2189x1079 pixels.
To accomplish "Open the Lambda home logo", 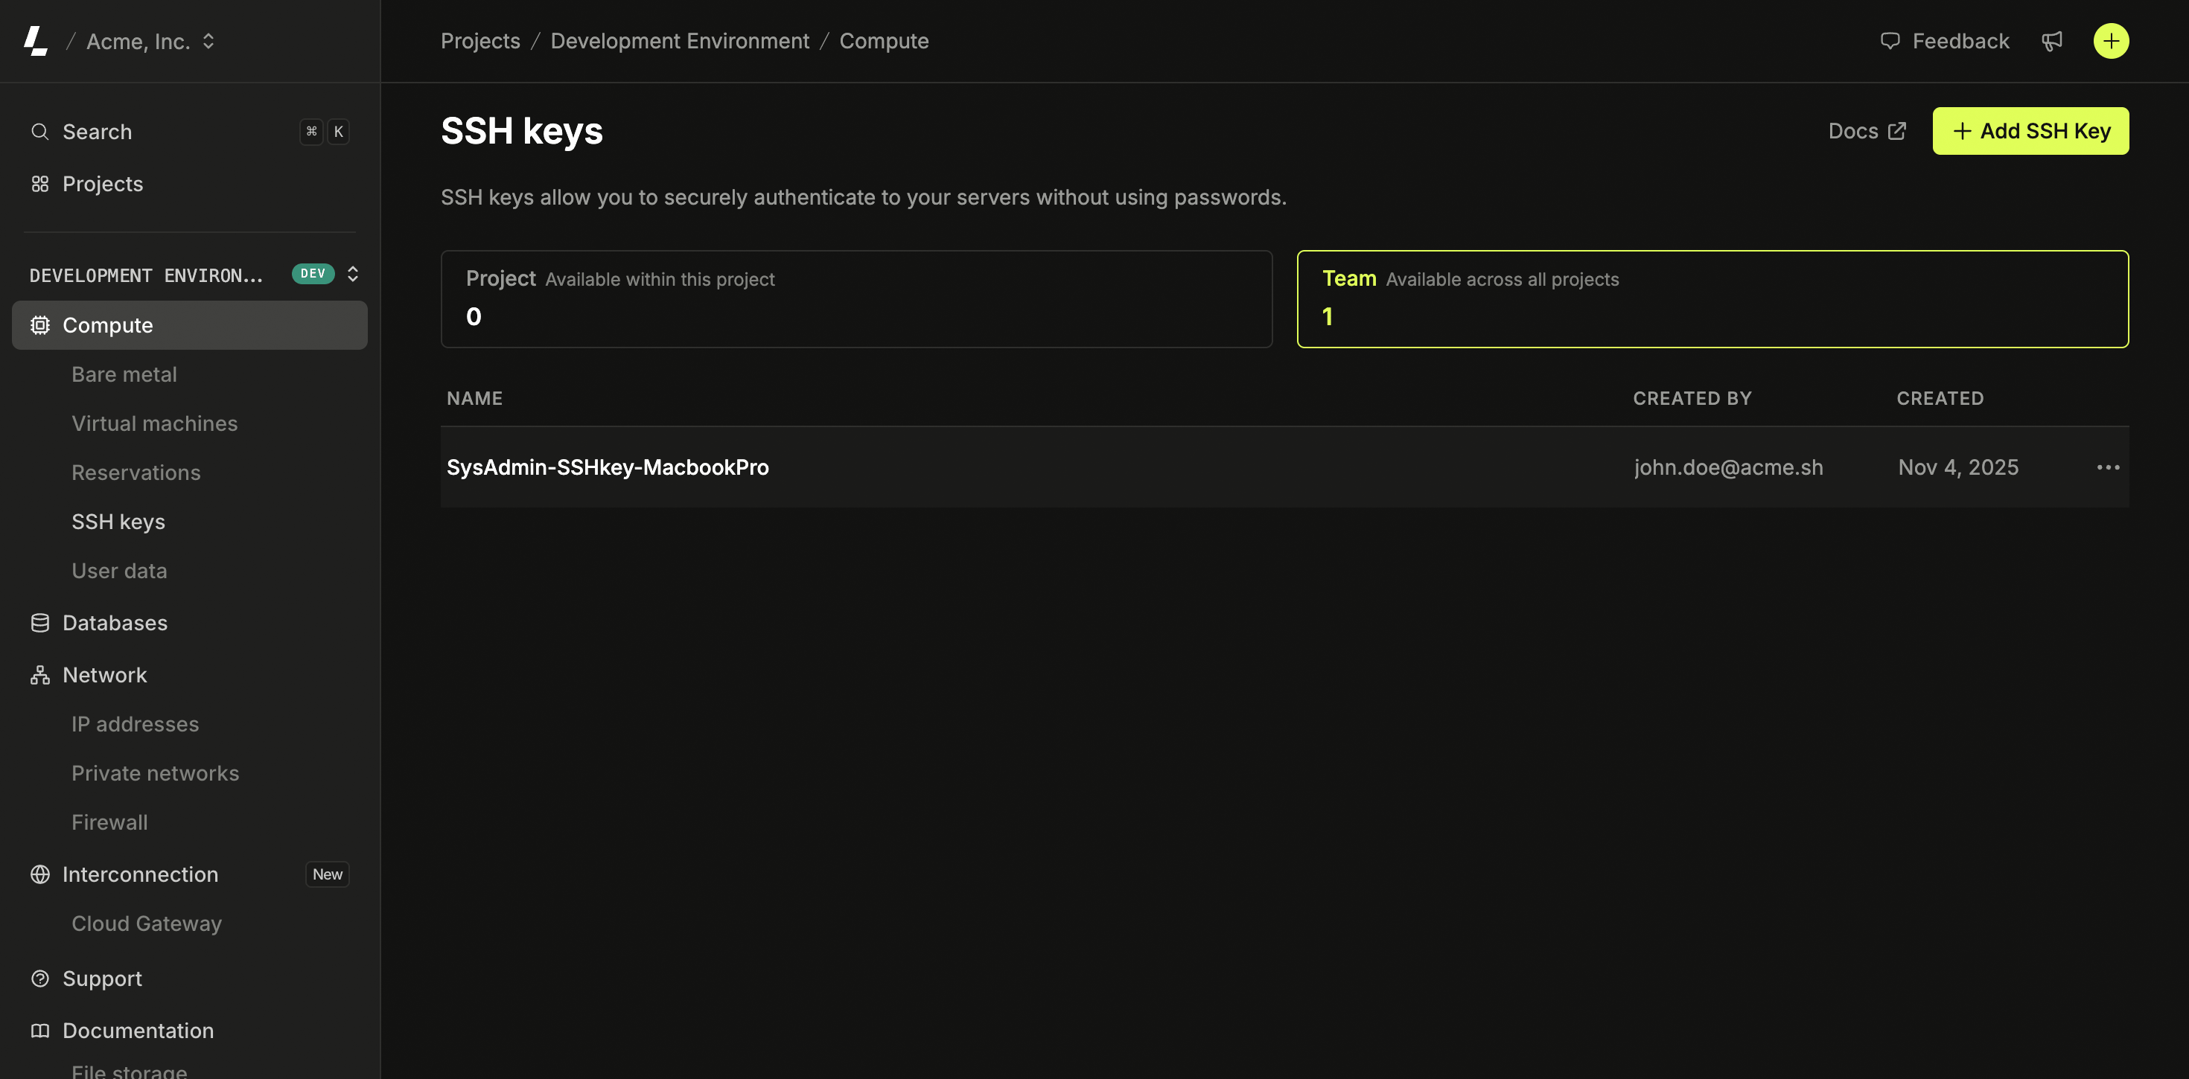I will point(36,40).
